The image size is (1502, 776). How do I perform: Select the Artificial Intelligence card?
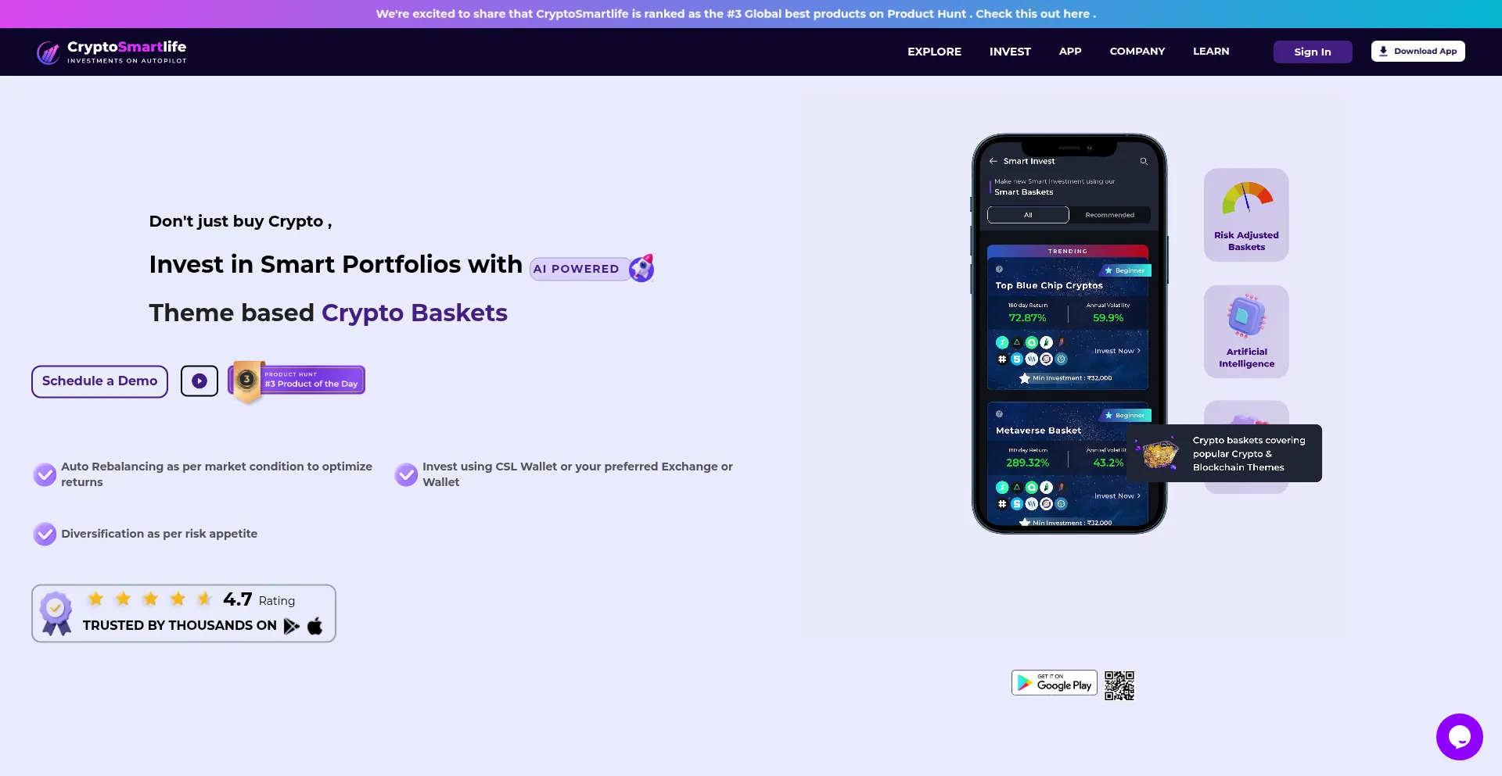point(1246,331)
